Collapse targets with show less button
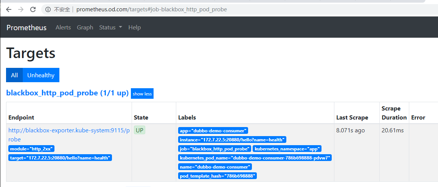Image resolution: width=438 pixels, height=187 pixels. click(x=142, y=94)
